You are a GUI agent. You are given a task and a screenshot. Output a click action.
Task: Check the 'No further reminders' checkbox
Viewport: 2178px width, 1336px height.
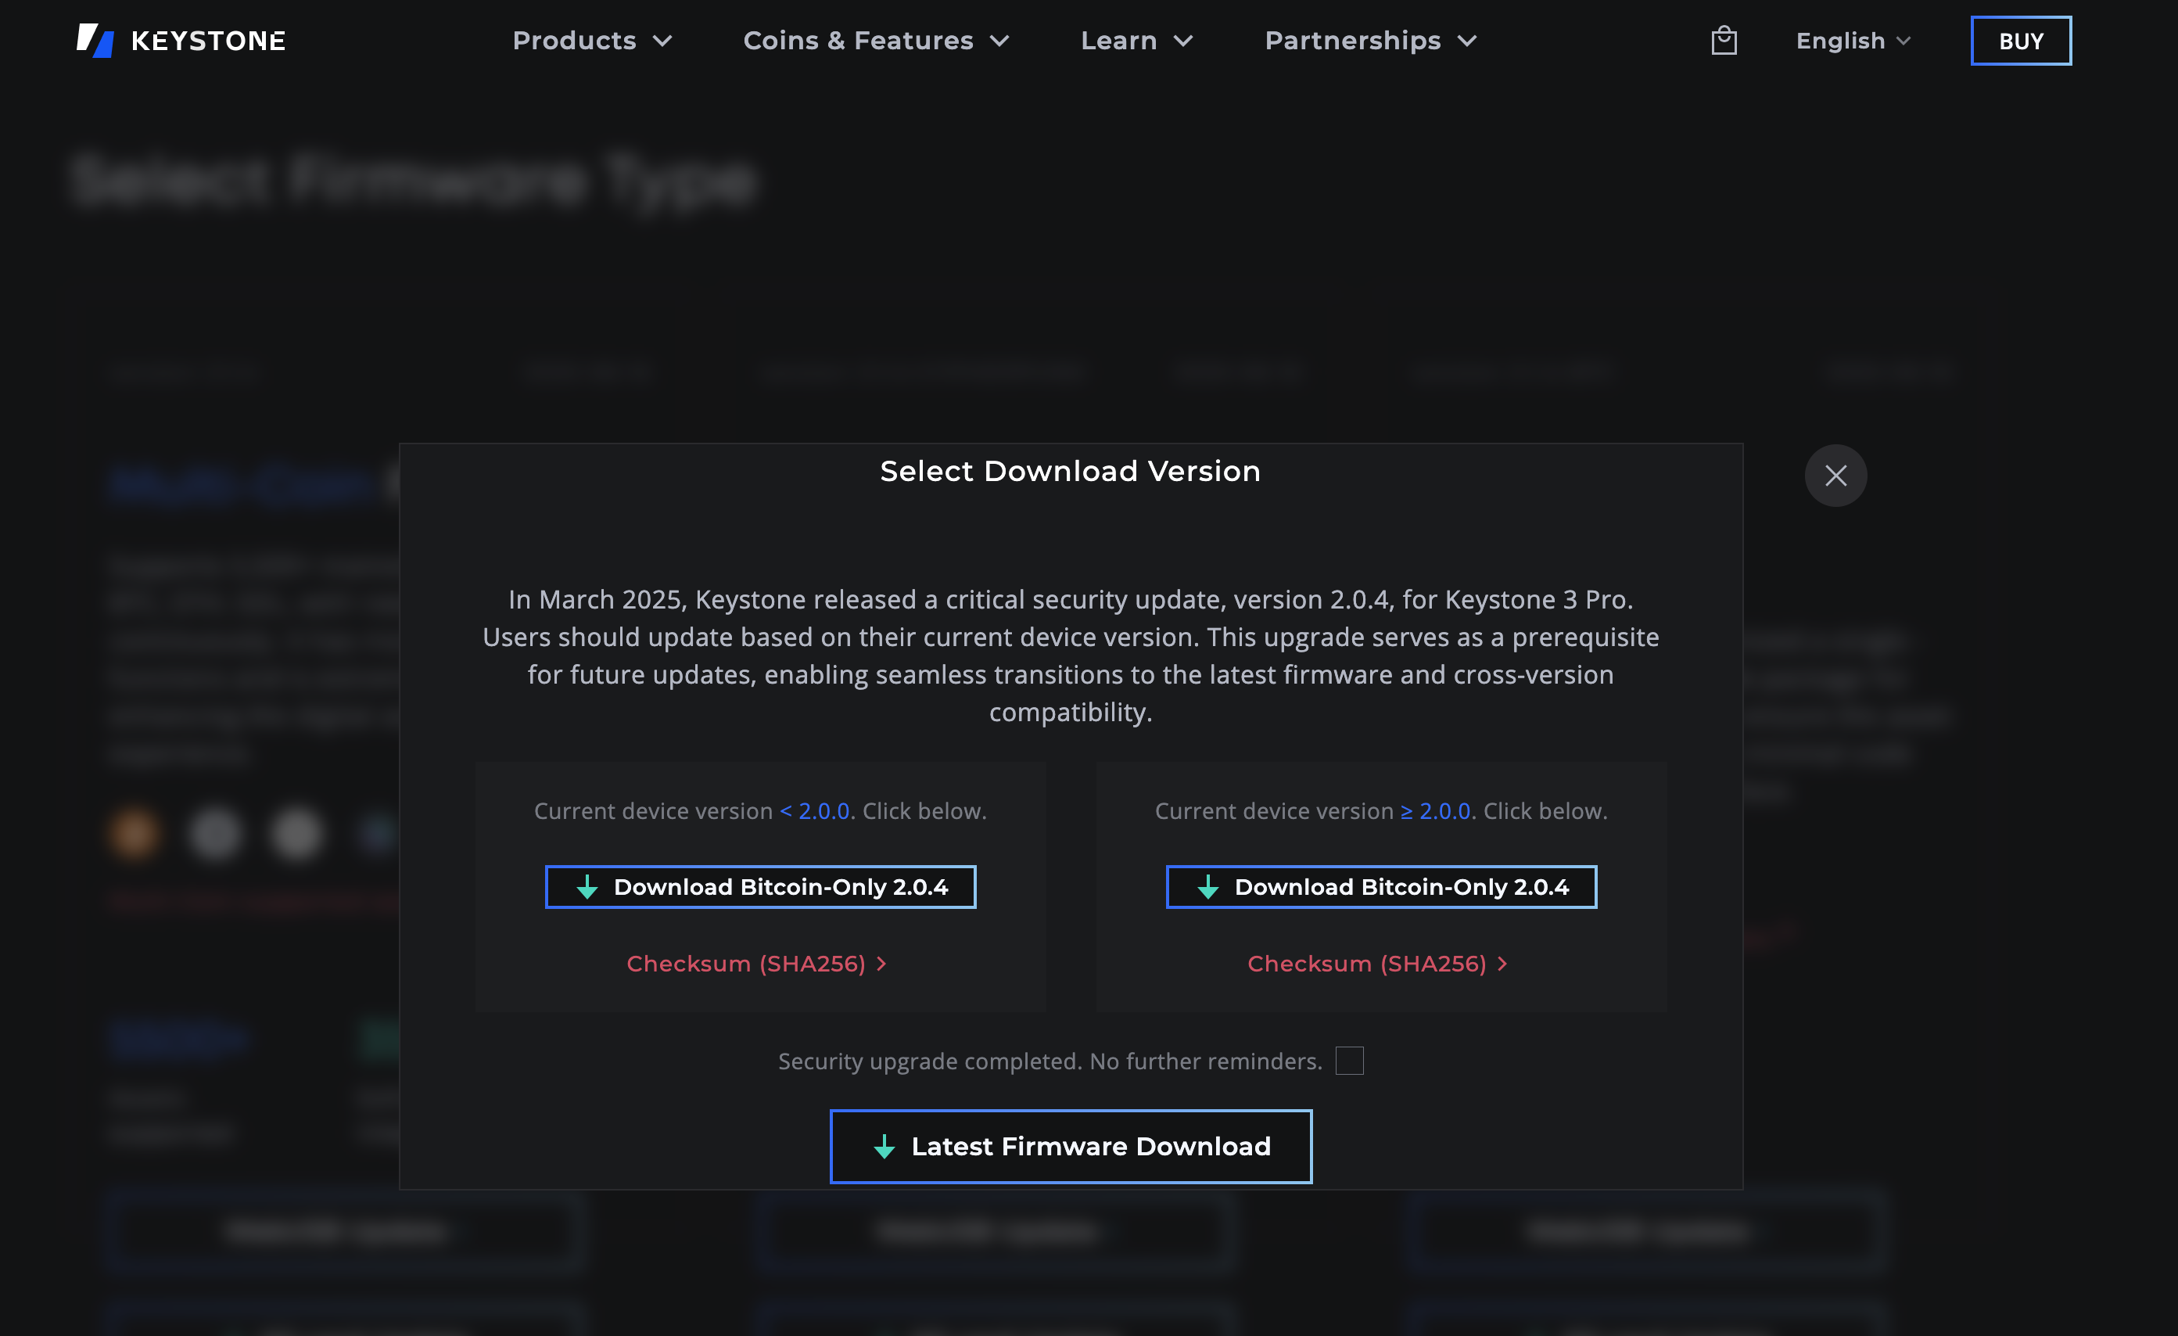(1349, 1061)
